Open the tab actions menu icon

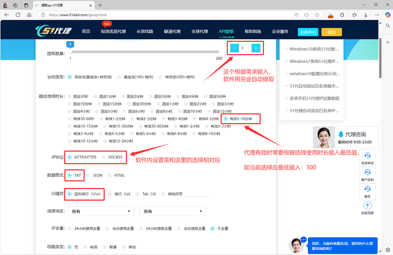pos(26,5)
